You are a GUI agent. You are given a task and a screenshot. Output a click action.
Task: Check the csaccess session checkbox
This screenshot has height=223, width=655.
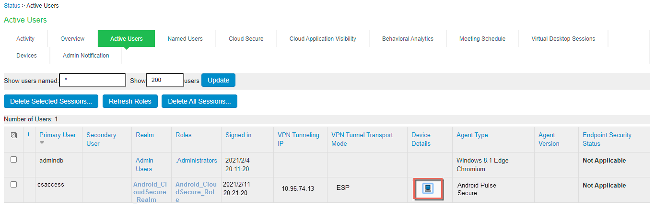pos(13,184)
